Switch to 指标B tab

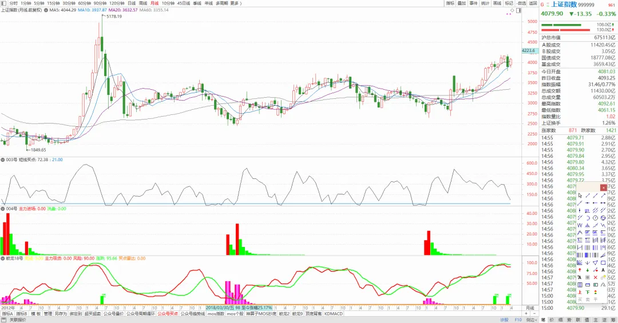coord(21,314)
